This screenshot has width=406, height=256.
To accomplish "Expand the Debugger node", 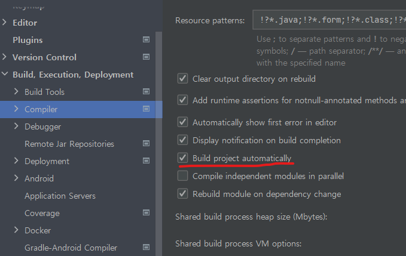I will [x=16, y=126].
